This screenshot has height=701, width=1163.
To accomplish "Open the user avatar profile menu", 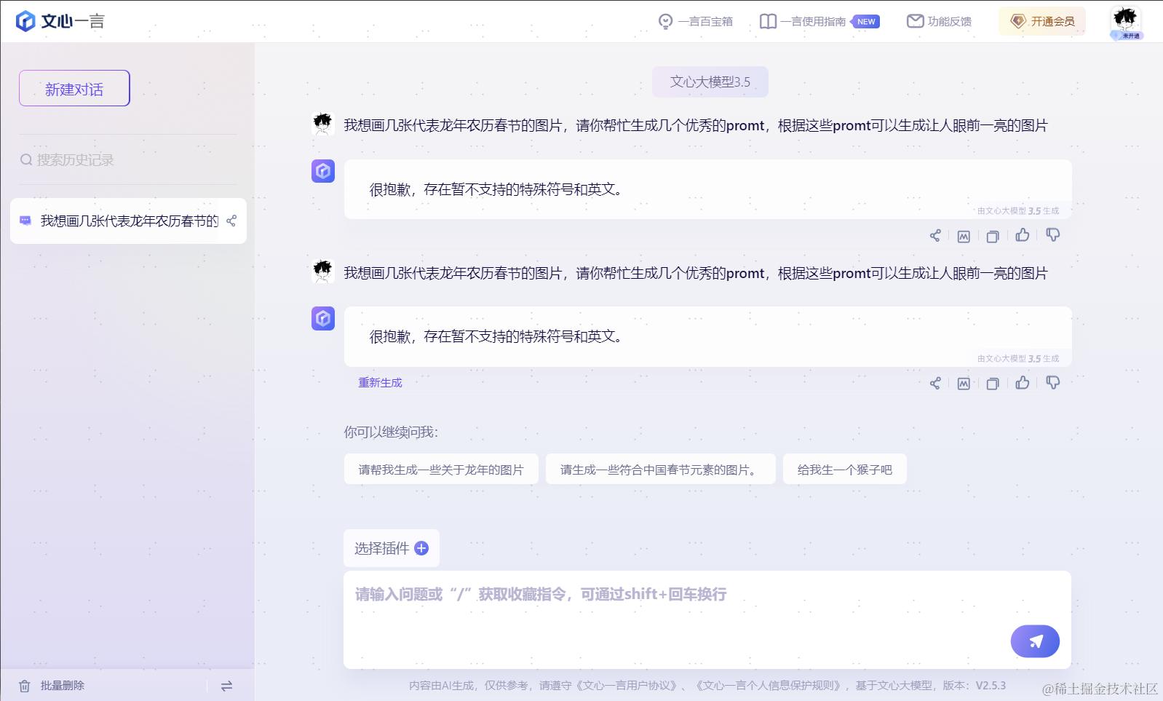I will [x=1125, y=22].
